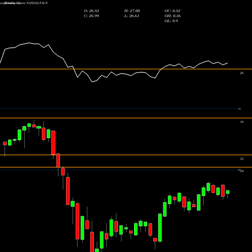Click the first red candlestick in the series
Screen dimensions: 252x252
(x=5, y=143)
